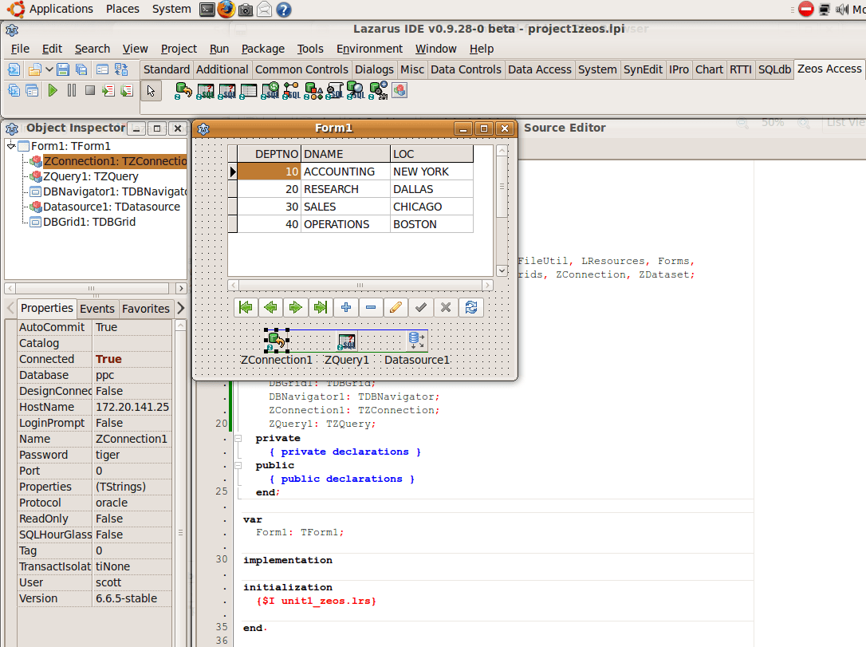
Task: Select the last cube component in palette
Action: click(x=400, y=91)
